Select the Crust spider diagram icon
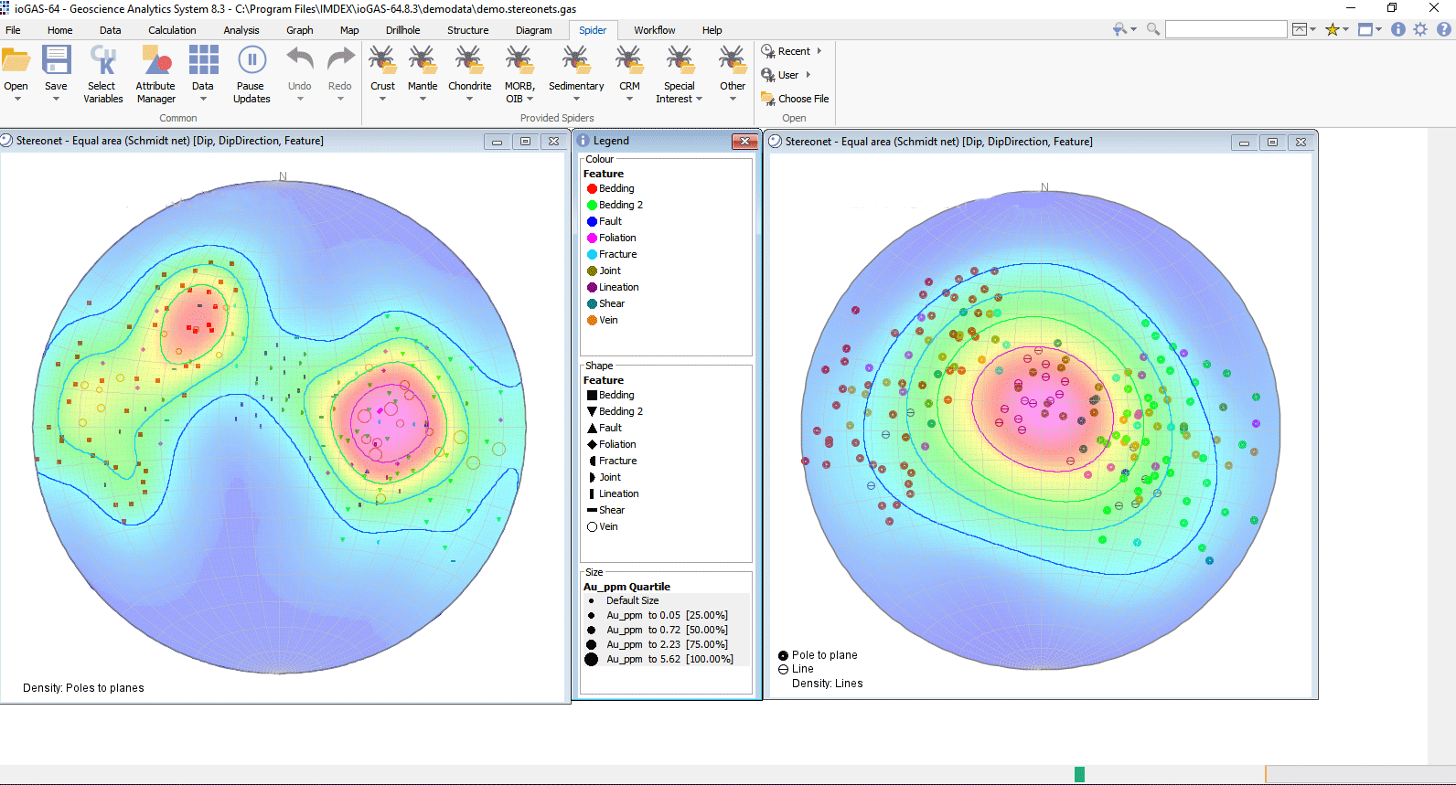Screen dimensions: 1456x785 click(x=382, y=61)
